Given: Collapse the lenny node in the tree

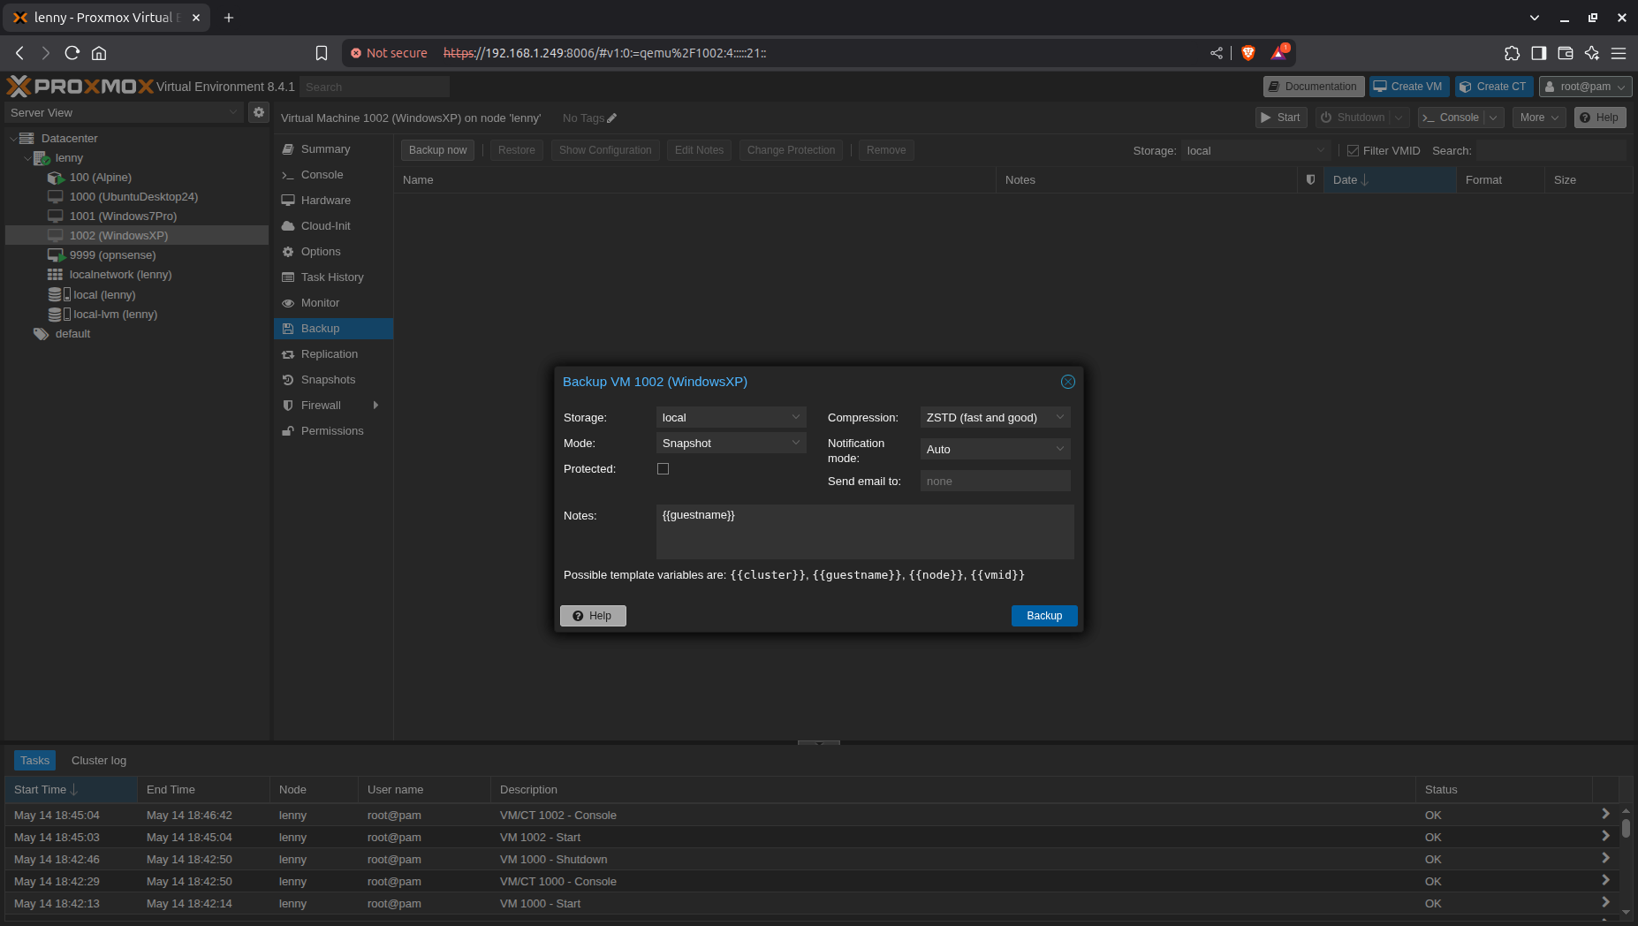Looking at the screenshot, I should [27, 158].
